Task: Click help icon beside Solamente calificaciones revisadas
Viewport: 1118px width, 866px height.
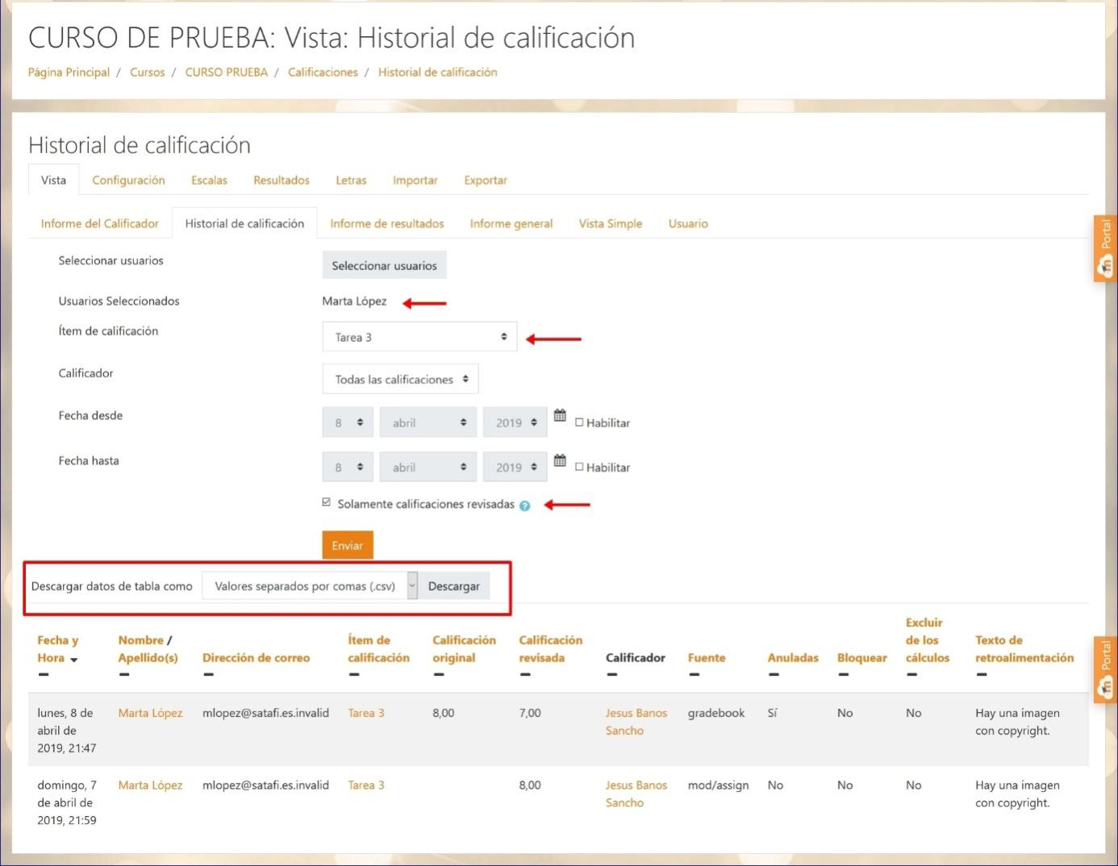Action: point(525,506)
